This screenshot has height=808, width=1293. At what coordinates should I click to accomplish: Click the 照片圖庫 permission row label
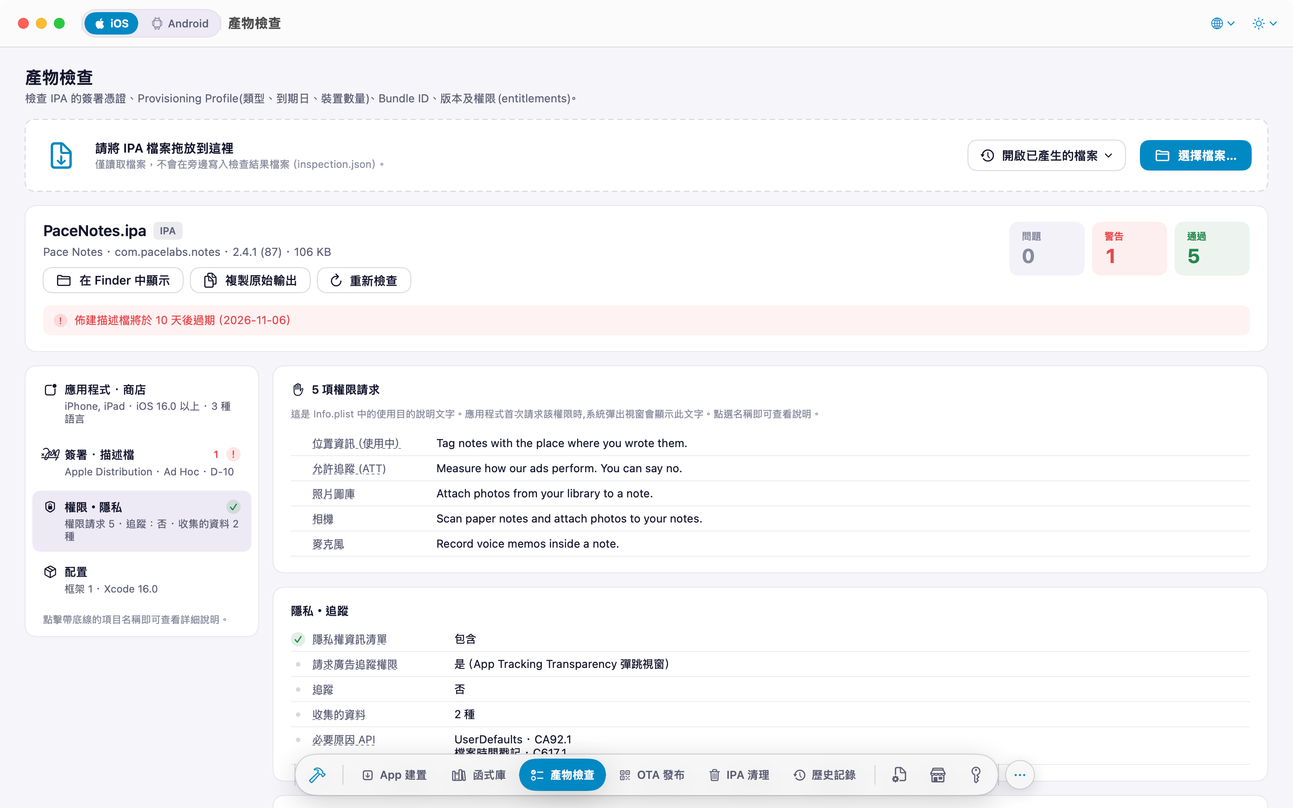(334, 494)
